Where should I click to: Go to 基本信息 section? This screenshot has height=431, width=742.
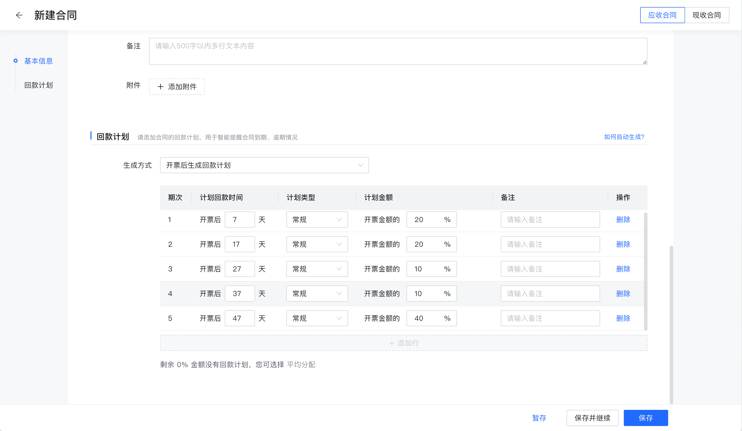click(x=38, y=61)
